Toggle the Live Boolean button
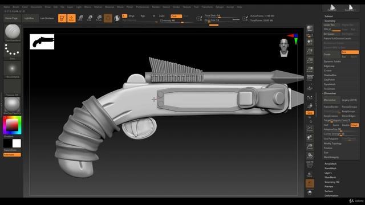365x205 pixels. click(x=47, y=18)
